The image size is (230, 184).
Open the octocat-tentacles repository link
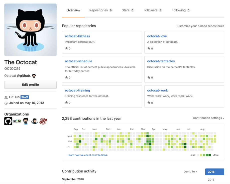[x=161, y=61]
